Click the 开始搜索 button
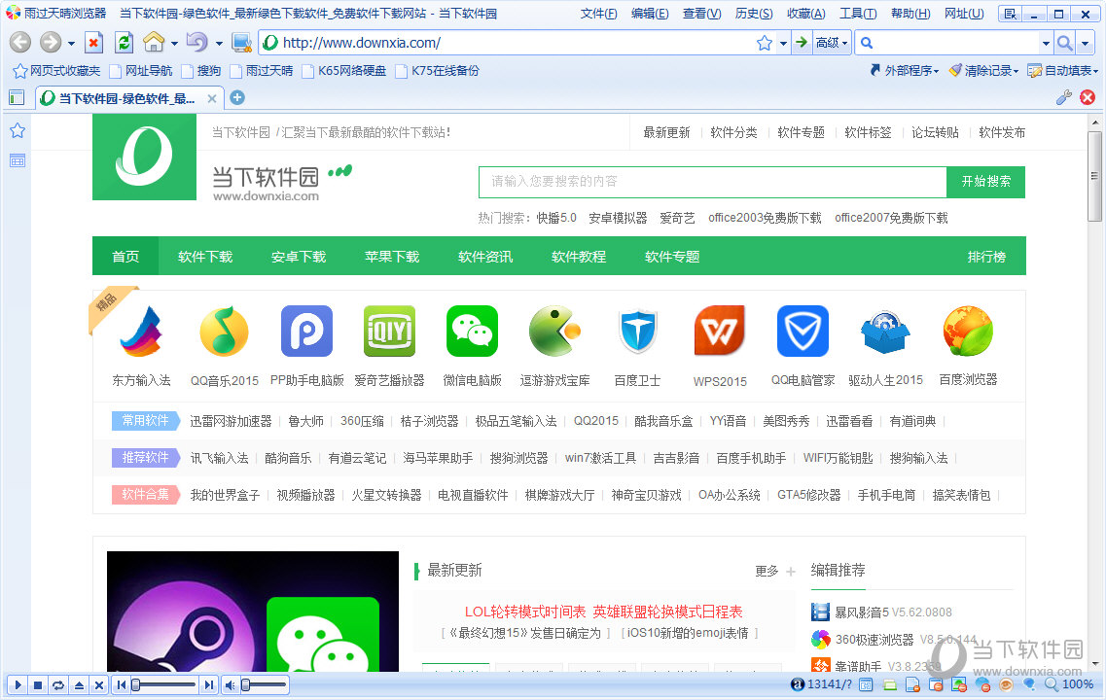The image size is (1106, 700). point(986,182)
